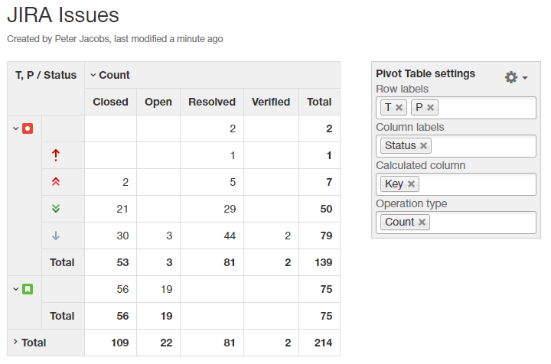Click the Bug group Total row label
The height and width of the screenshot is (364, 551).
coord(62,262)
